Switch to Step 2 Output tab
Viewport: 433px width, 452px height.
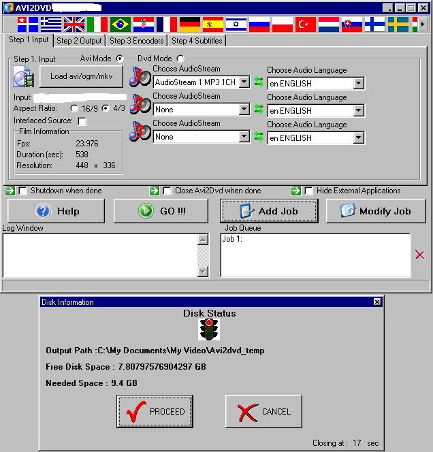[x=79, y=41]
